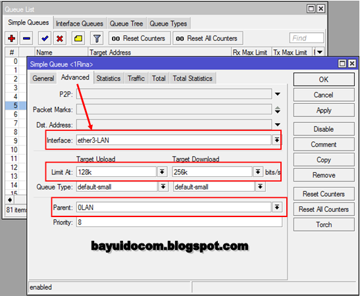Switch to Simple Queues tab
Screen dimensions: 360x296
point(28,22)
